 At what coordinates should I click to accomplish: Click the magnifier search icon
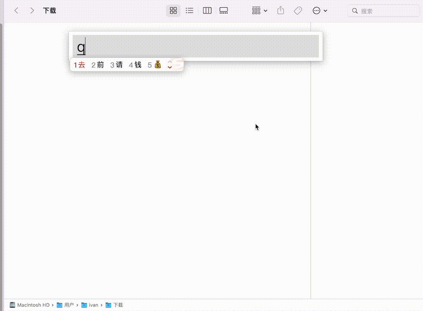pyautogui.click(x=355, y=11)
